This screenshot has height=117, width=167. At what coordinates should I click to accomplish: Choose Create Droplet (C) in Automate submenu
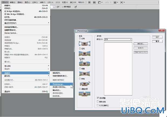pyautogui.click(x=61, y=76)
